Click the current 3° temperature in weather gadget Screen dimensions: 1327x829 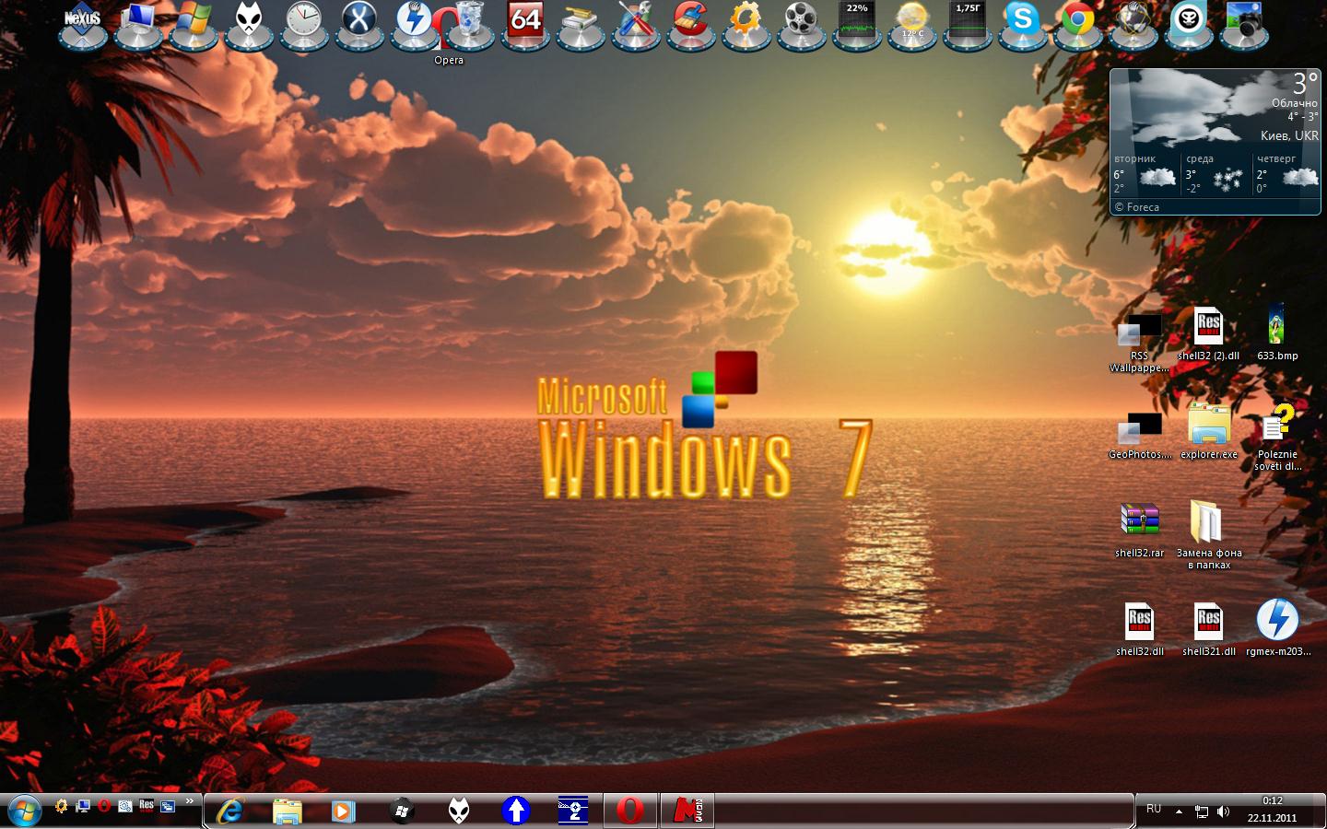point(1305,84)
